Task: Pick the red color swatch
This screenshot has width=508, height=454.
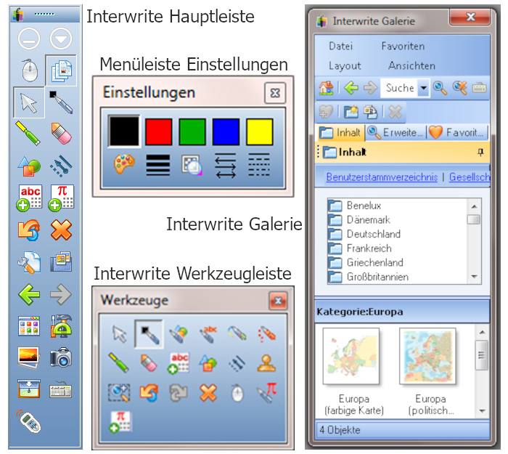Action: click(x=158, y=131)
